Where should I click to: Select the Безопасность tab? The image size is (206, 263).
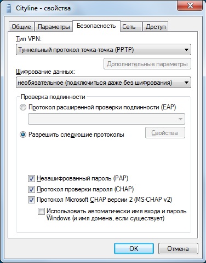point(96,26)
